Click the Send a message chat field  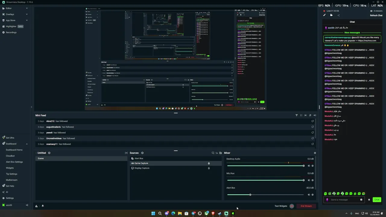tap(344, 200)
